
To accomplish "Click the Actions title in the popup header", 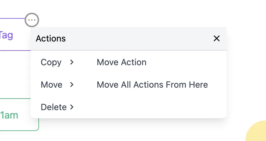I will click(x=51, y=38).
